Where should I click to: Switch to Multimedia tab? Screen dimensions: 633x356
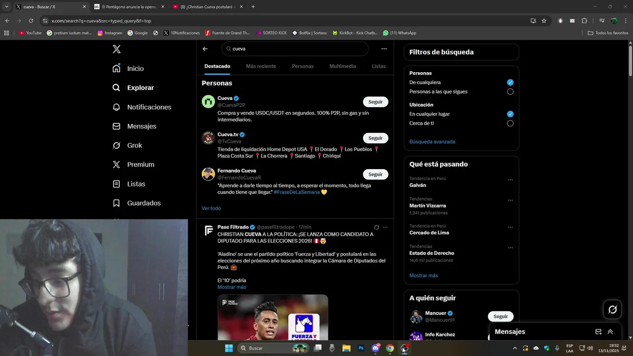coord(343,66)
